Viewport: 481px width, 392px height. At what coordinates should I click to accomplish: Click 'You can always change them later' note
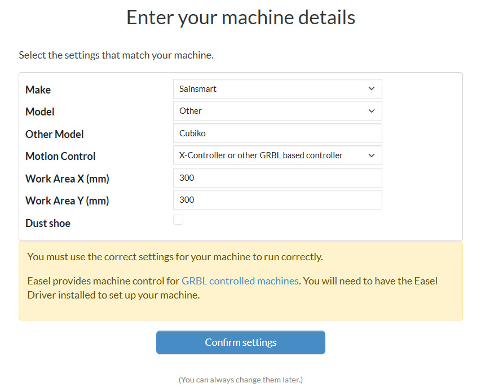241,380
